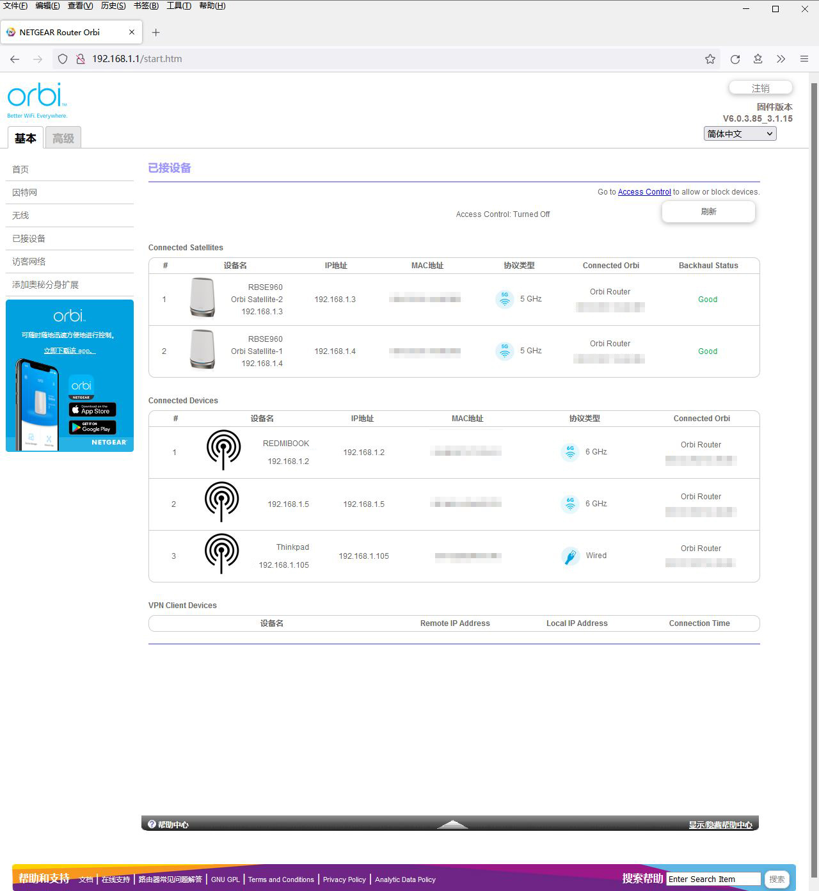The height and width of the screenshot is (891, 819).
Task: Click the Orbi logo
Action: (37, 100)
